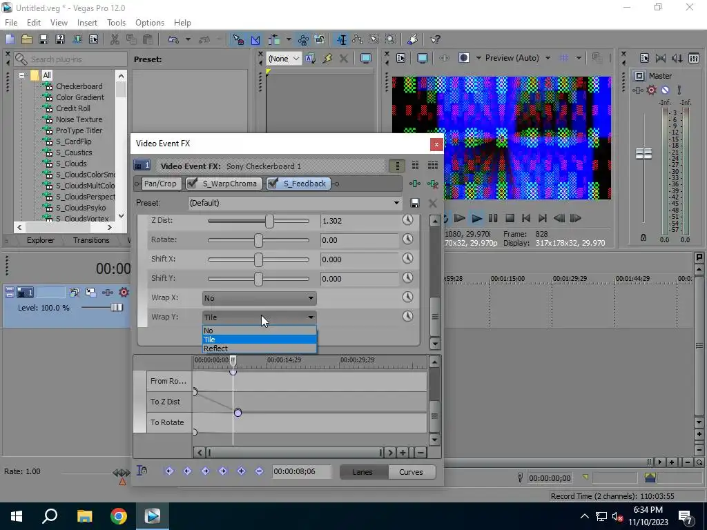
Task: Switch to the Explorer tab
Action: pos(41,240)
